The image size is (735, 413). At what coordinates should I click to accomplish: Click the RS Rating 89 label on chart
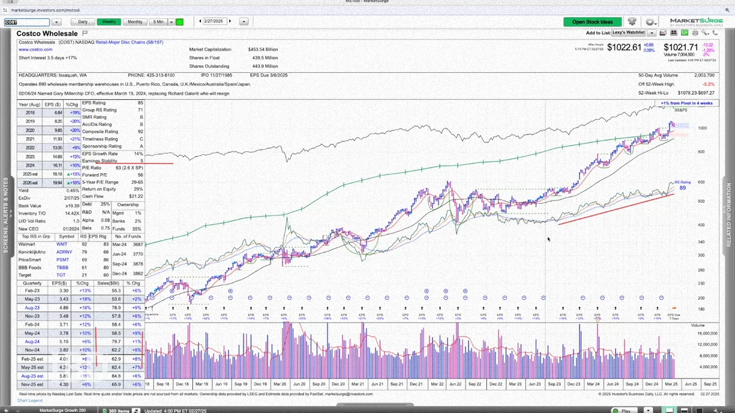coord(682,185)
